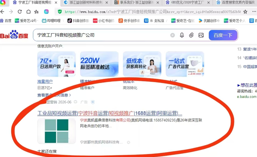Open the 知乎 封私信 bookmark

point(154,20)
